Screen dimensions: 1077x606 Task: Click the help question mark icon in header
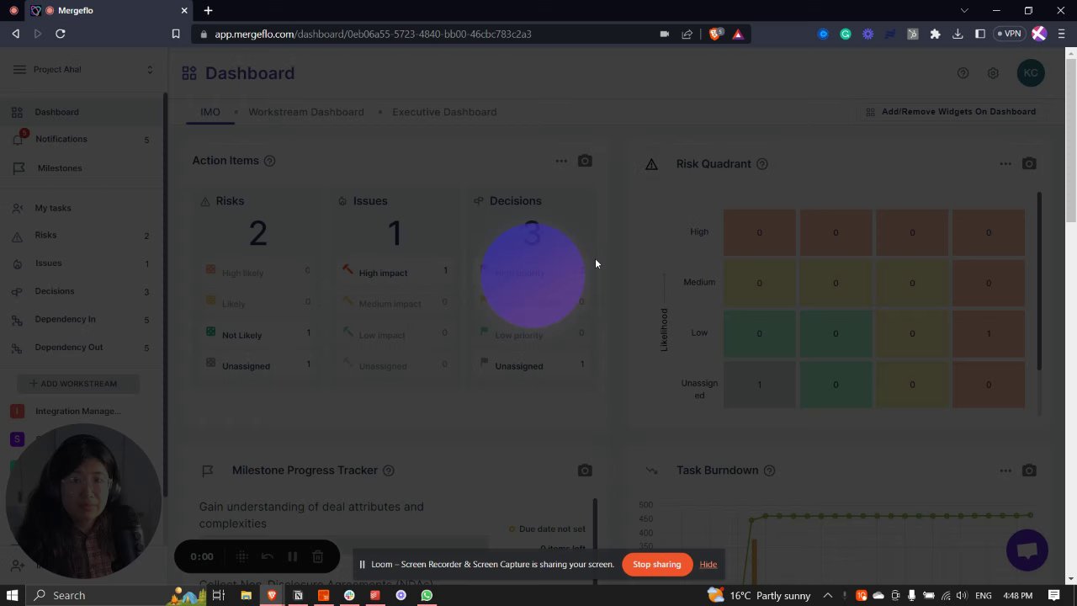[x=963, y=73]
